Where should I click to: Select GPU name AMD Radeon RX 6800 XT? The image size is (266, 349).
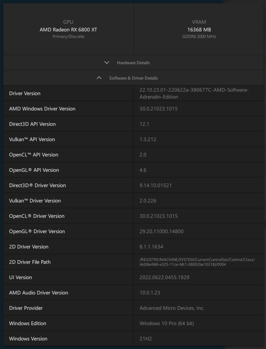(x=68, y=30)
